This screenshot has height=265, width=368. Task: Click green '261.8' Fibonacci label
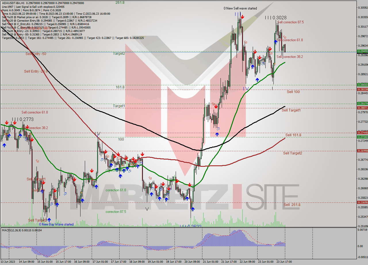coord(120,3)
